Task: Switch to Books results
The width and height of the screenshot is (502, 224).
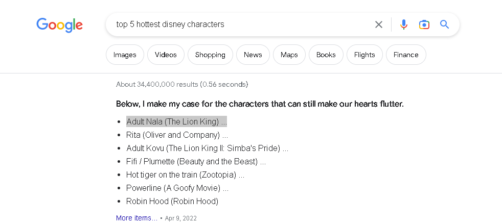Action: pyautogui.click(x=326, y=55)
